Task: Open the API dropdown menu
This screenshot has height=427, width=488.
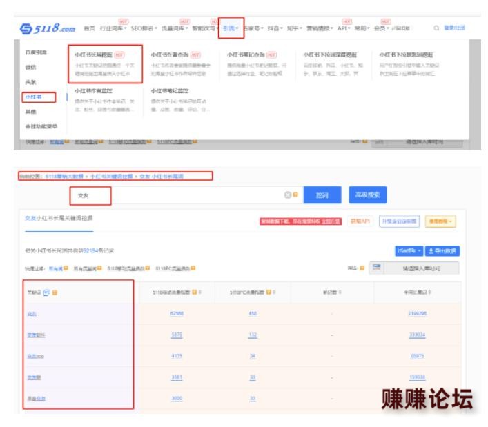Action: (x=344, y=28)
